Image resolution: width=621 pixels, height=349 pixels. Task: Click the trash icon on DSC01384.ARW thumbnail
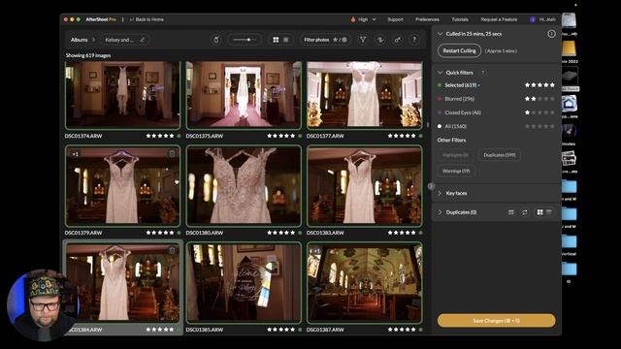point(172,250)
